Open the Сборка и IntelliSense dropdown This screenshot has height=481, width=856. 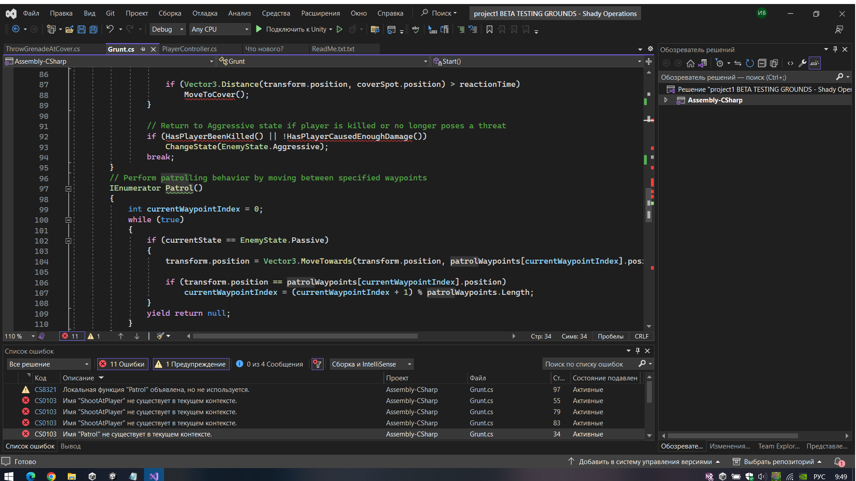pyautogui.click(x=371, y=364)
